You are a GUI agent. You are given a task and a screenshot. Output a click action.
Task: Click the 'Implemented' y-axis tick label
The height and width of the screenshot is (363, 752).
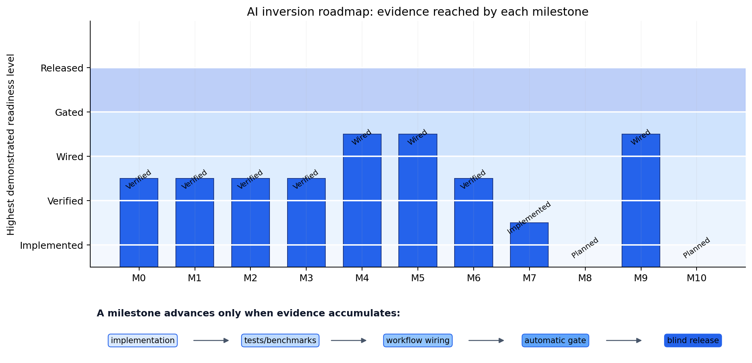(52, 246)
